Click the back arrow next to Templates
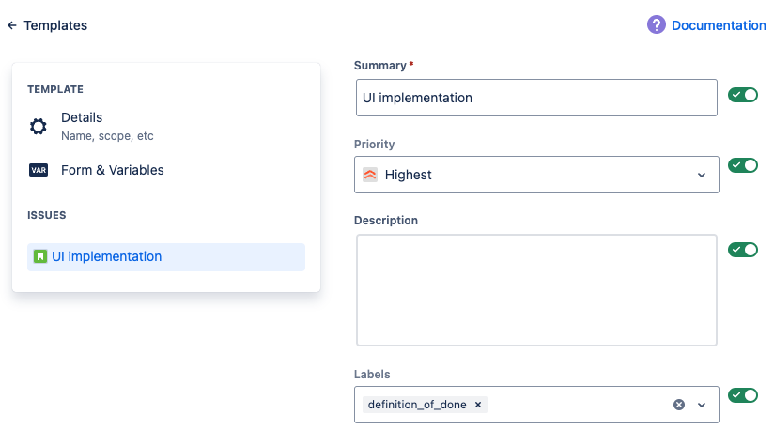The image size is (774, 430). click(x=12, y=26)
